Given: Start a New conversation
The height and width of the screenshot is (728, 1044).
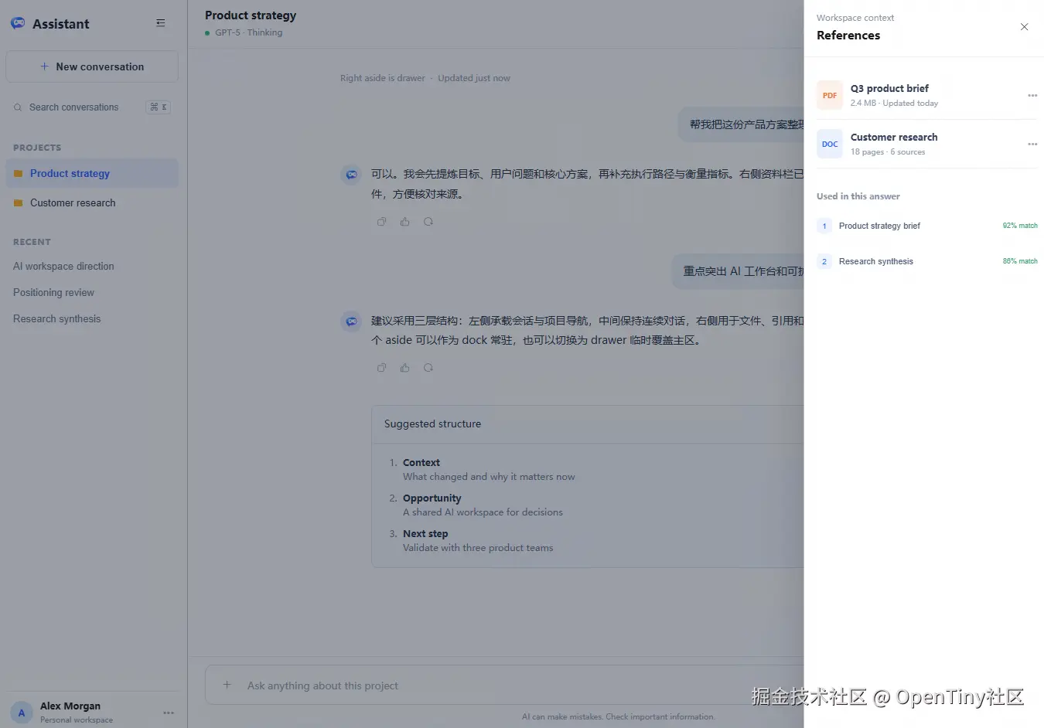Looking at the screenshot, I should point(92,66).
